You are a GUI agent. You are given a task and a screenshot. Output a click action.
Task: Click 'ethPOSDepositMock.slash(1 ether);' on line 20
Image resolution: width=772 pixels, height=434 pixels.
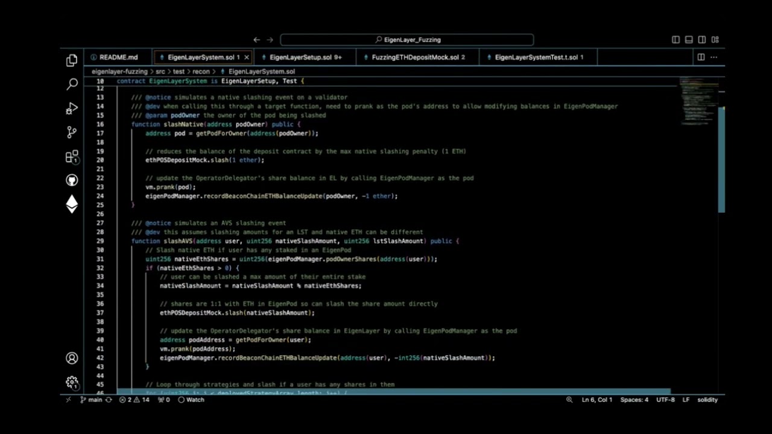point(204,160)
